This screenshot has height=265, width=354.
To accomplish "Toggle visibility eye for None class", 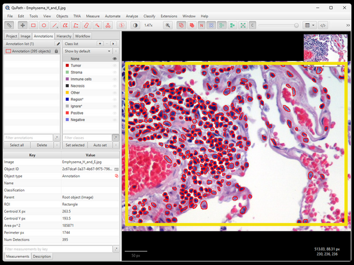I will pyautogui.click(x=115, y=58).
